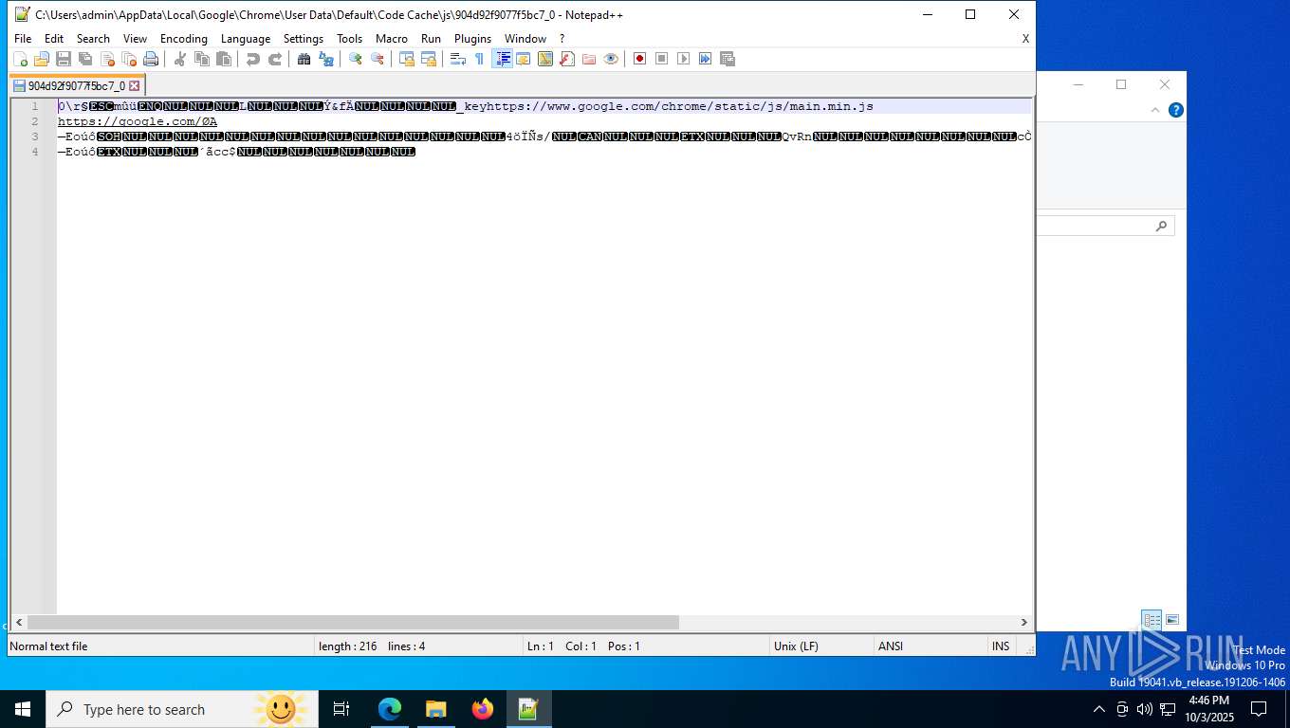The image size is (1290, 728).
Task: Toggle word wrap in the toolbar
Action: coord(458,59)
